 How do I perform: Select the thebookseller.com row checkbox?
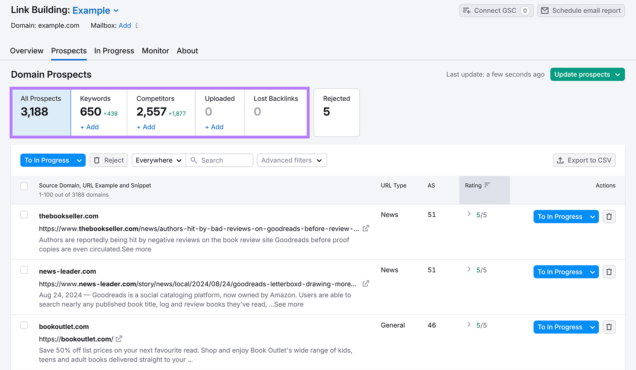24,215
